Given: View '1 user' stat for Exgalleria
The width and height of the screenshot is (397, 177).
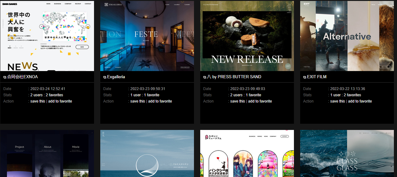Looking at the screenshot, I should [x=136, y=95].
